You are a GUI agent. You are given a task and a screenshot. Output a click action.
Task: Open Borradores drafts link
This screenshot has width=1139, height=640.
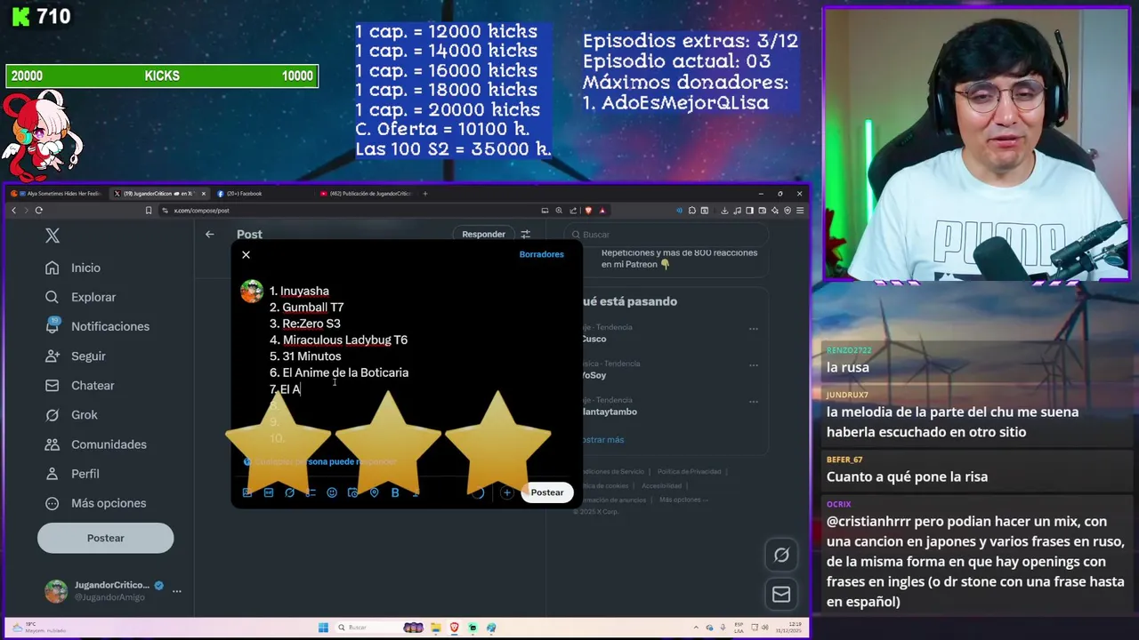(x=541, y=254)
